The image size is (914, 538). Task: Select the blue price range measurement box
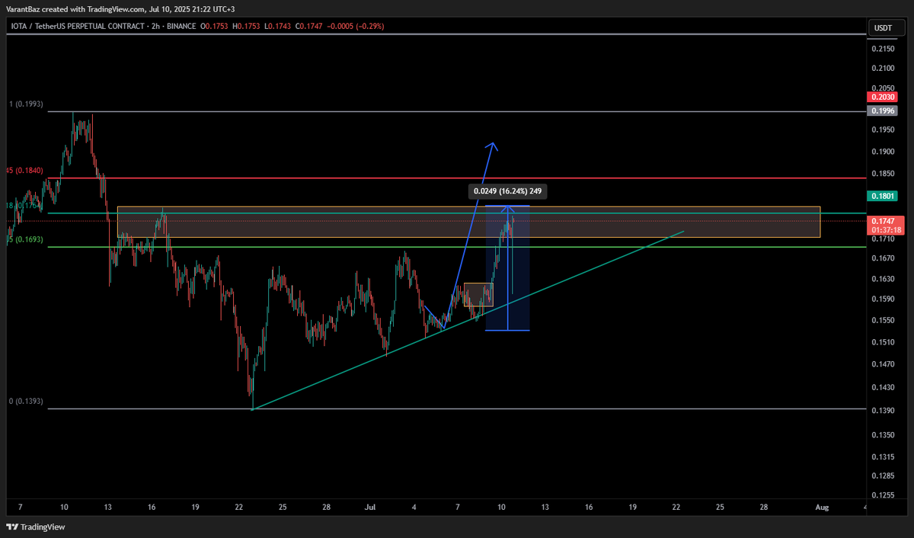click(507, 267)
